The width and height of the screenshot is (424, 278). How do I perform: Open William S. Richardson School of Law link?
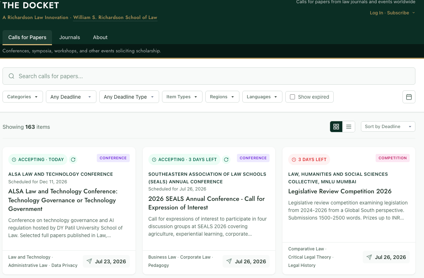pos(115,17)
